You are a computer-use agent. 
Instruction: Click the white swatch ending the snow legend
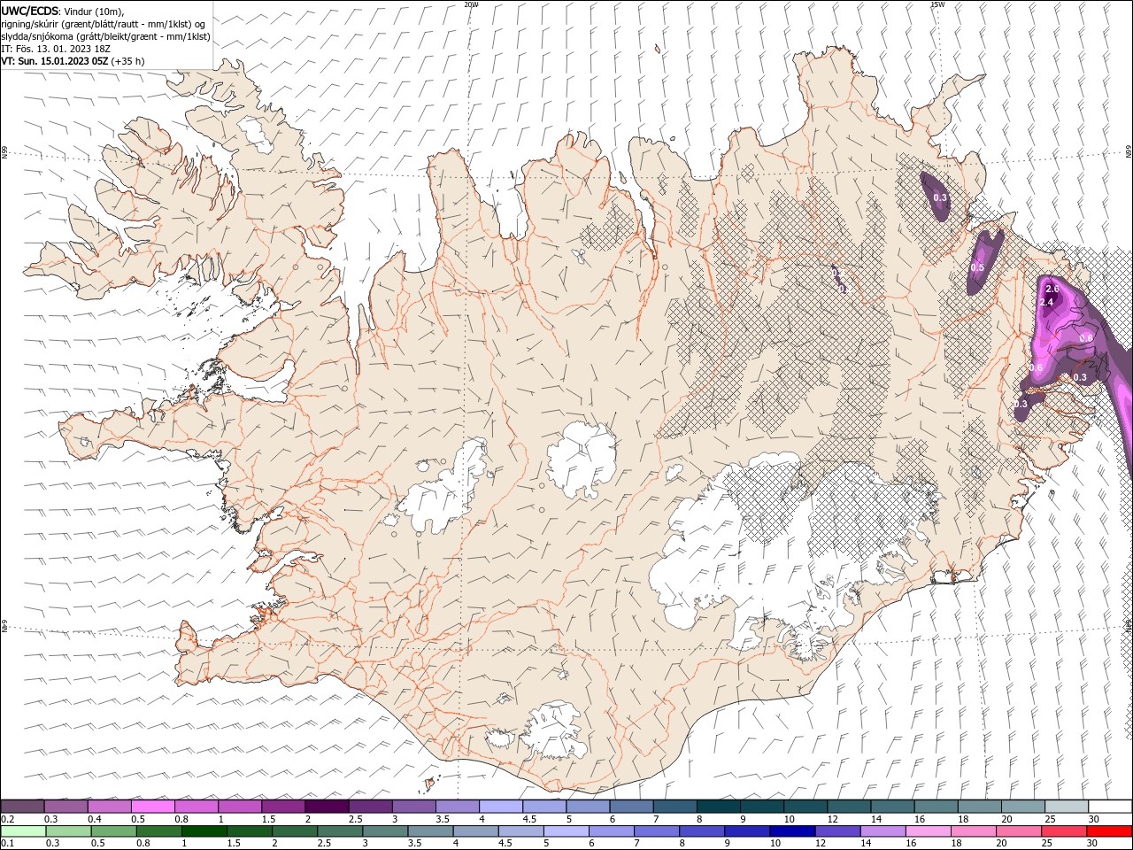pos(1110,807)
